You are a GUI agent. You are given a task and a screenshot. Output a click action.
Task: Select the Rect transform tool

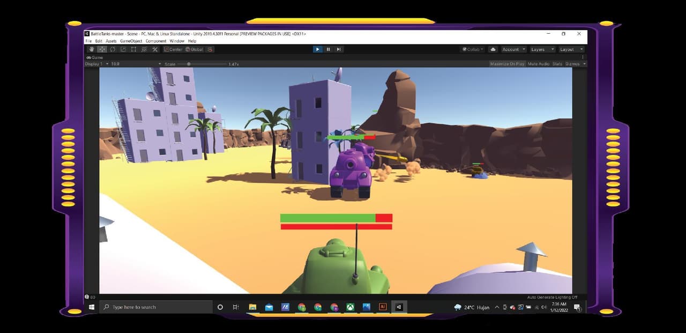click(133, 49)
